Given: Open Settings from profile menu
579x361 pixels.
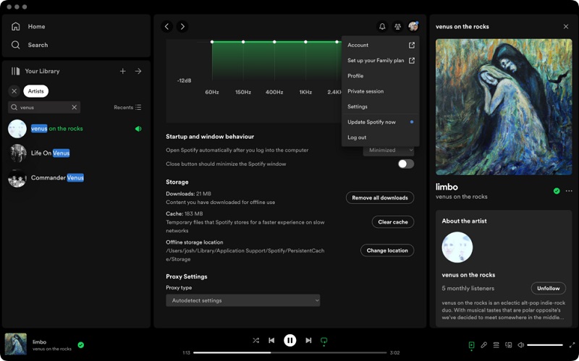Looking at the screenshot, I should tap(381, 106).
